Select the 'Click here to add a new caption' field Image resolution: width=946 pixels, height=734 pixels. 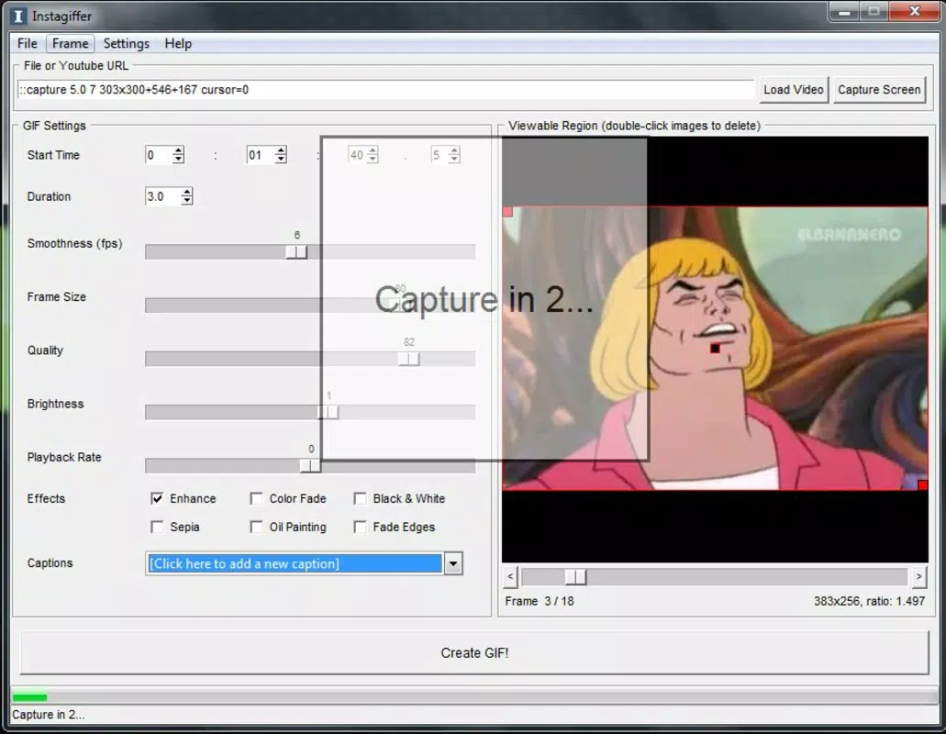[x=295, y=564]
